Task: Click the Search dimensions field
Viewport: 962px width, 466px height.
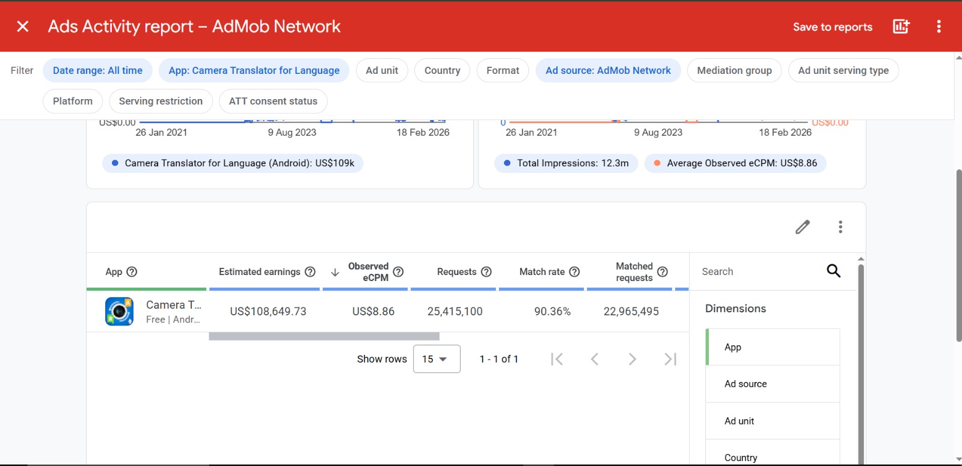Action: [761, 271]
